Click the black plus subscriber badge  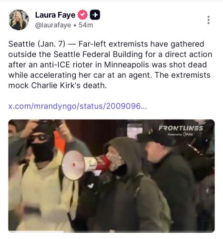tap(95, 15)
